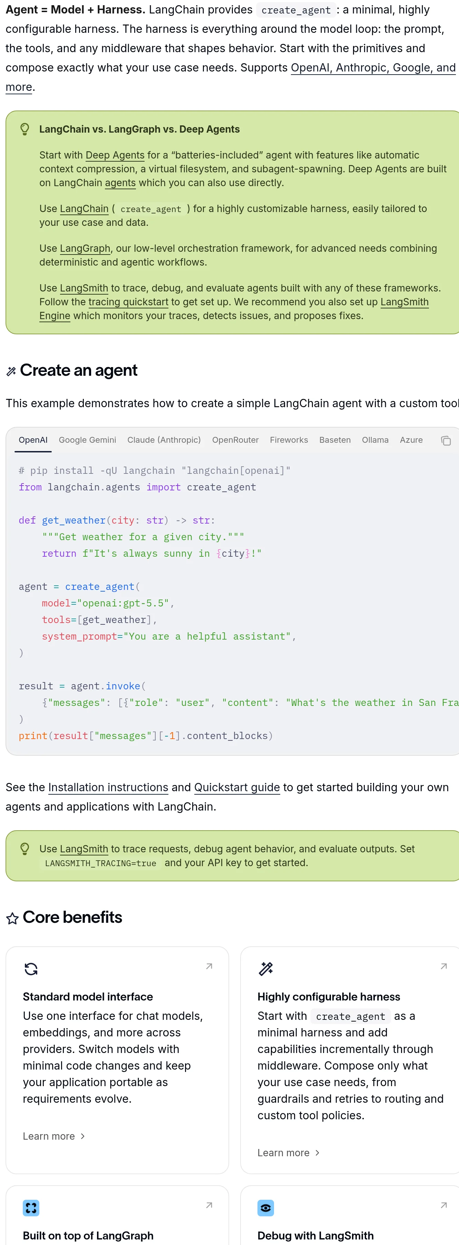The image size is (459, 1245).
Task: Click the blue graph icon in the Built on top of LangGraph card
Action: (31, 1208)
